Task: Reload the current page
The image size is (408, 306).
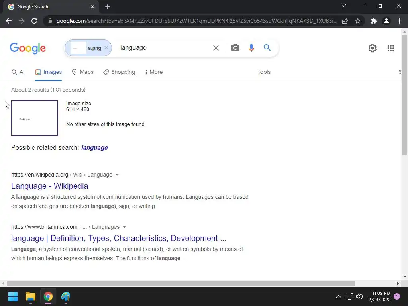Action: point(34,21)
